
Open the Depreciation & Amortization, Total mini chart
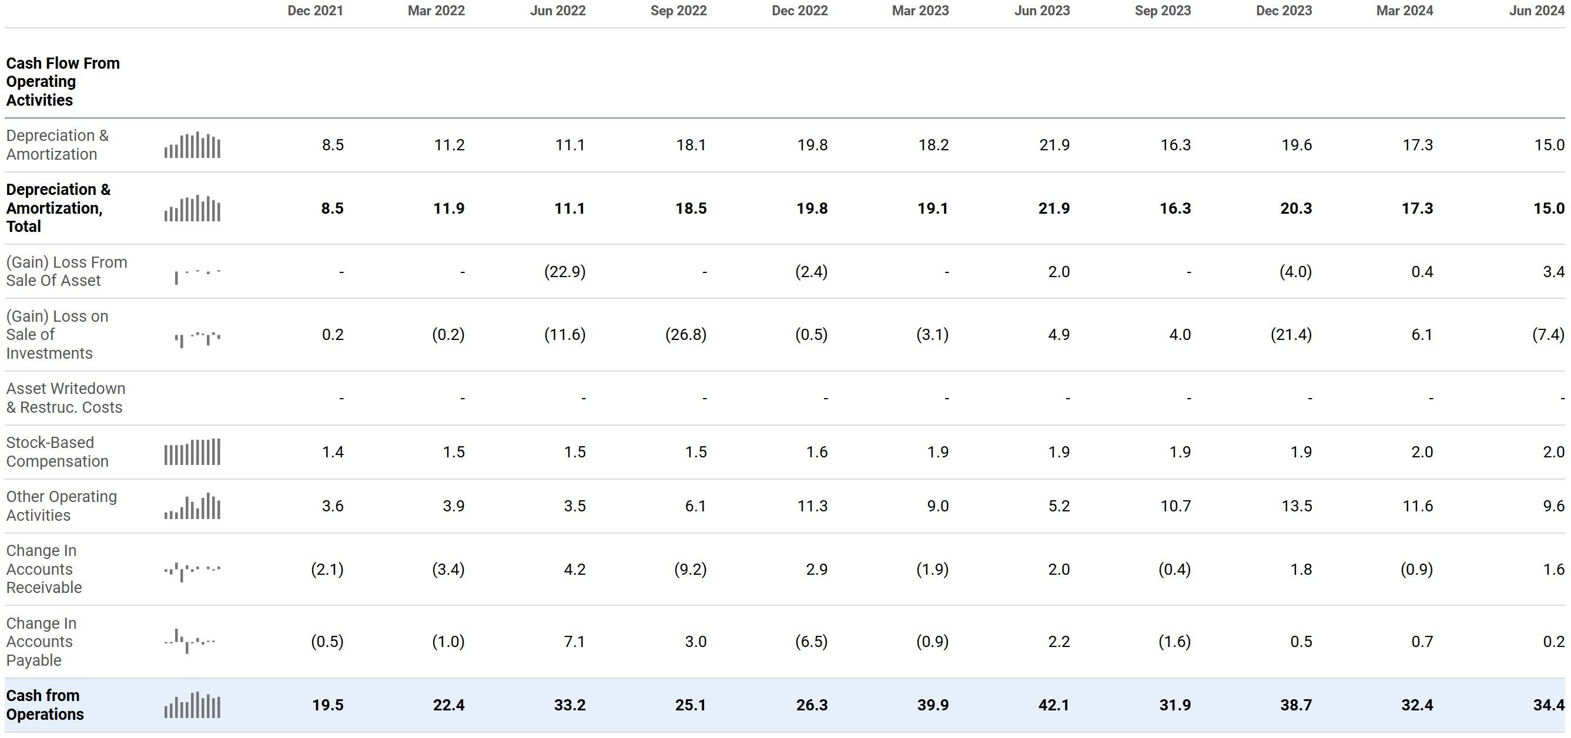click(x=192, y=208)
